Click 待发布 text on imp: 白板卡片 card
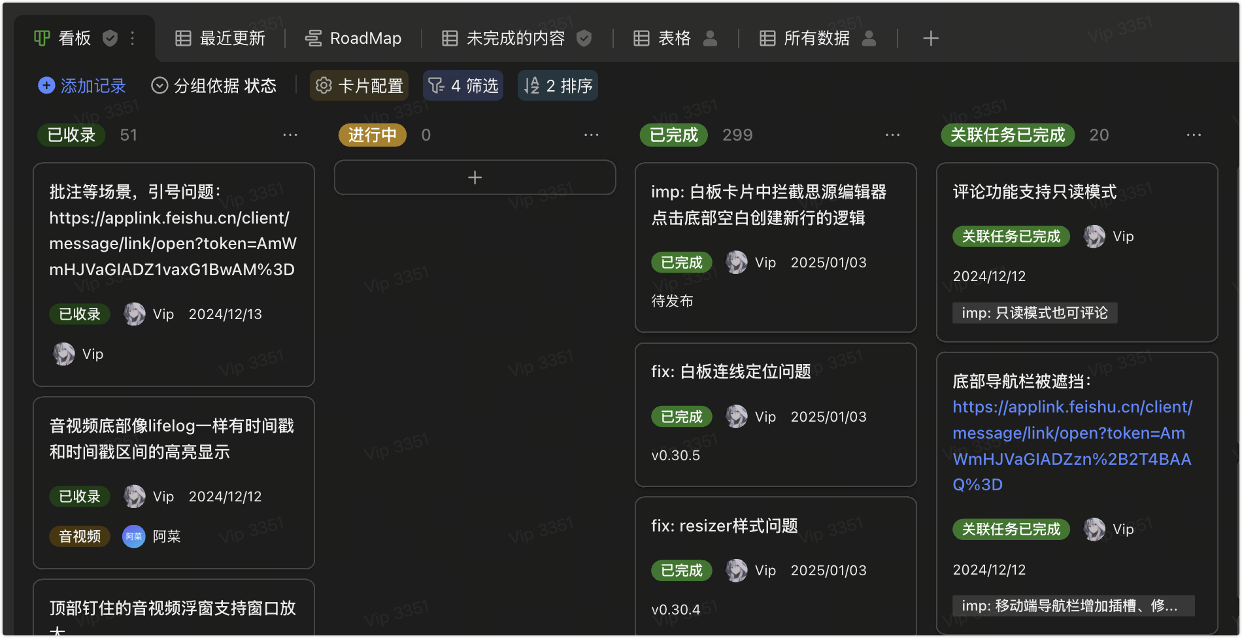This screenshot has height=638, width=1242. pos(672,301)
